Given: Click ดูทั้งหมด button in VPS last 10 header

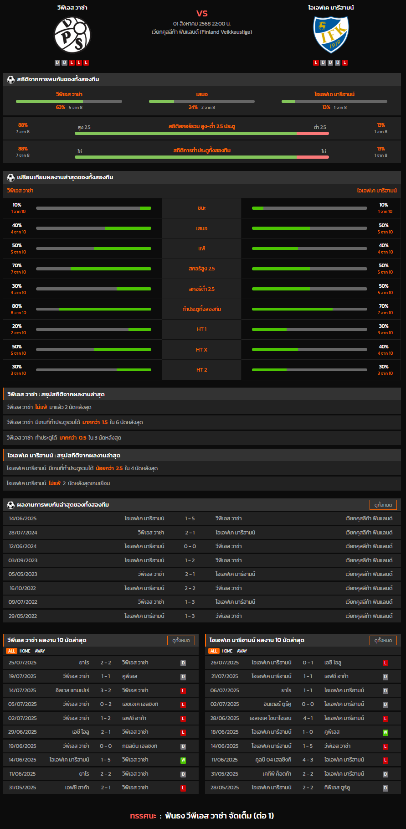Looking at the screenshot, I should coord(181,640).
